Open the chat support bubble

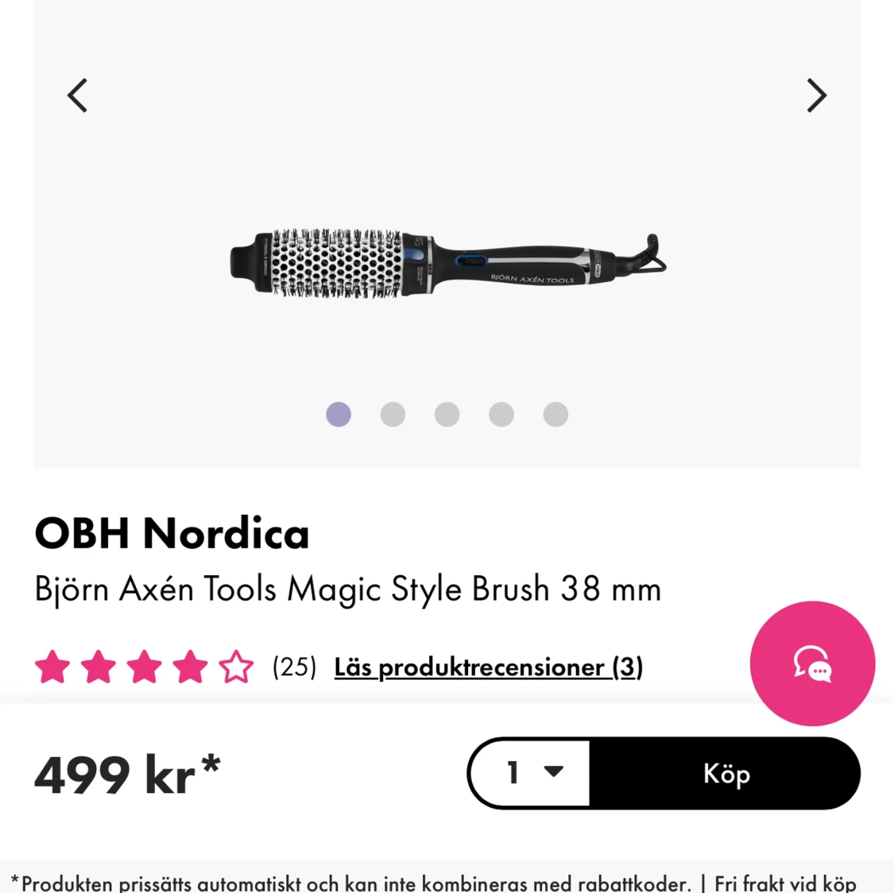812,663
